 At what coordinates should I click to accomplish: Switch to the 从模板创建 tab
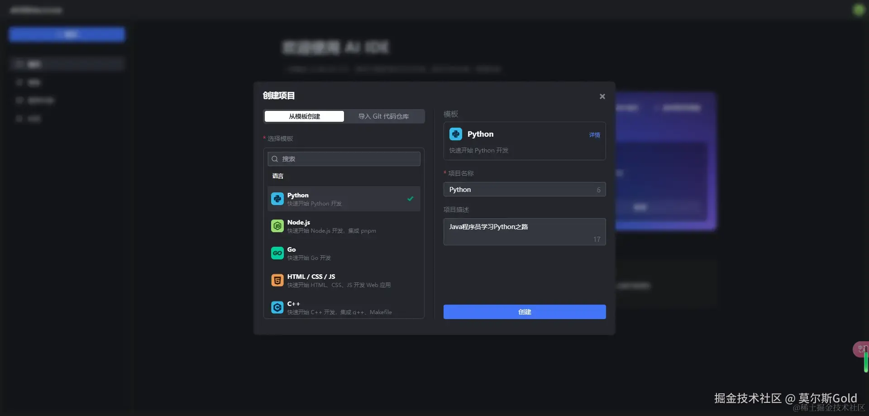click(x=304, y=116)
